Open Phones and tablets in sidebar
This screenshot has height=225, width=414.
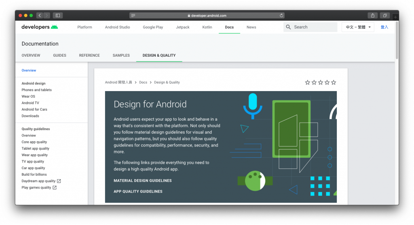pyautogui.click(x=37, y=90)
